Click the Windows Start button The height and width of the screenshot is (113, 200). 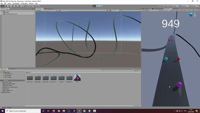2,111
